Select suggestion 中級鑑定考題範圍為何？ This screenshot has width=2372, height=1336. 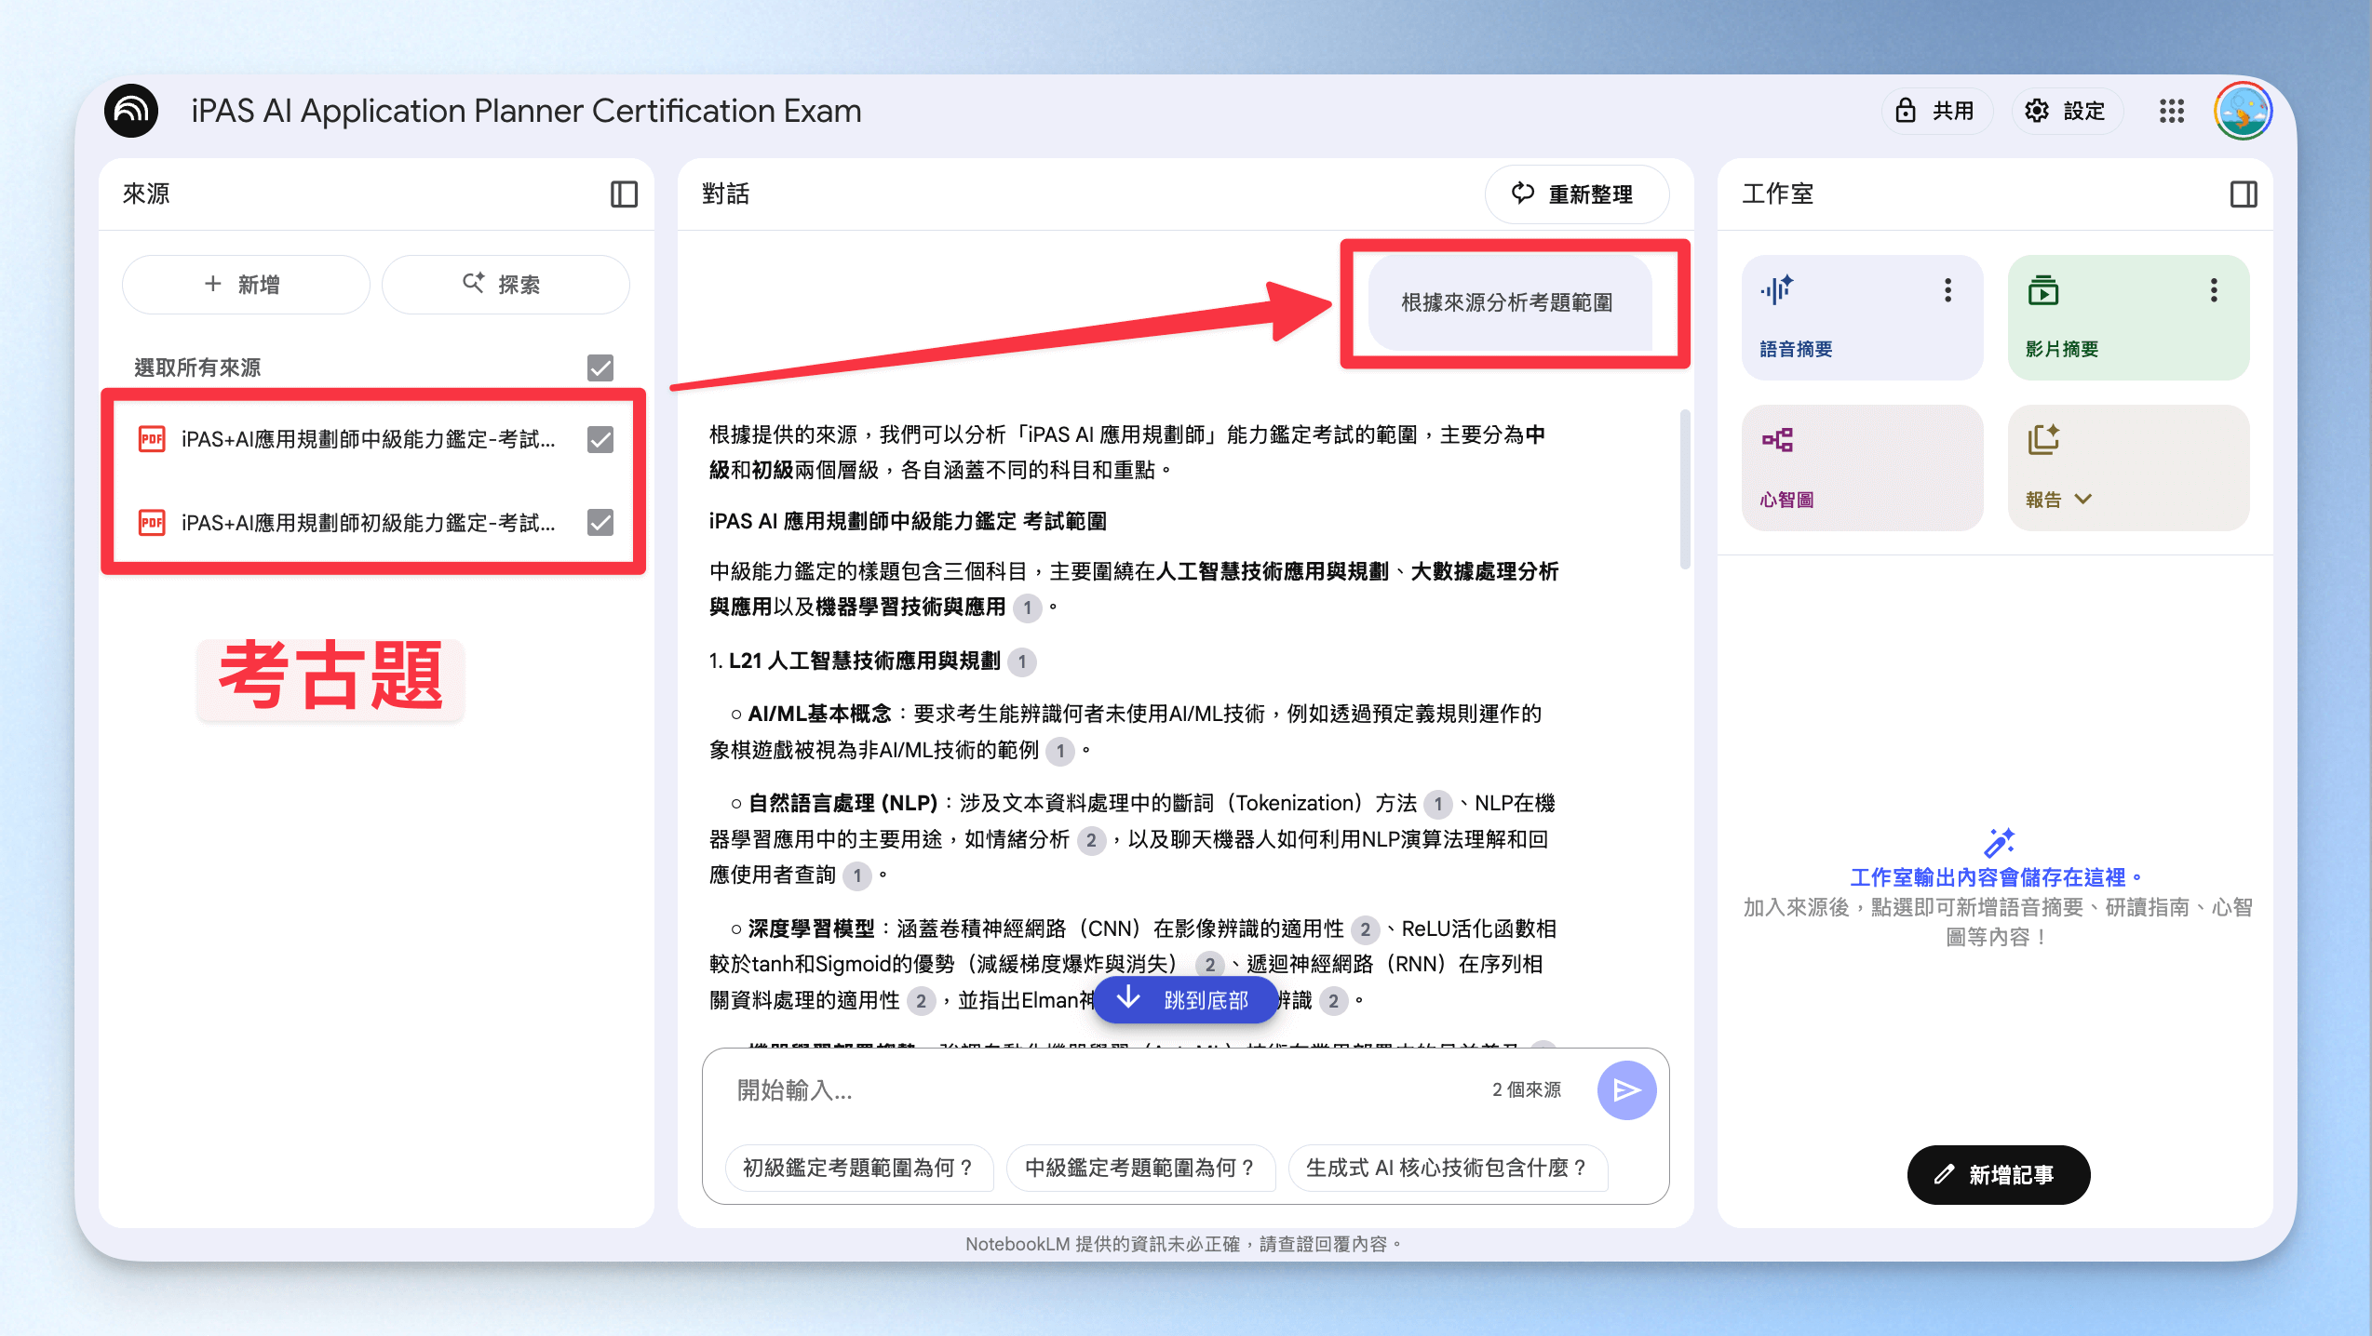point(1140,1168)
